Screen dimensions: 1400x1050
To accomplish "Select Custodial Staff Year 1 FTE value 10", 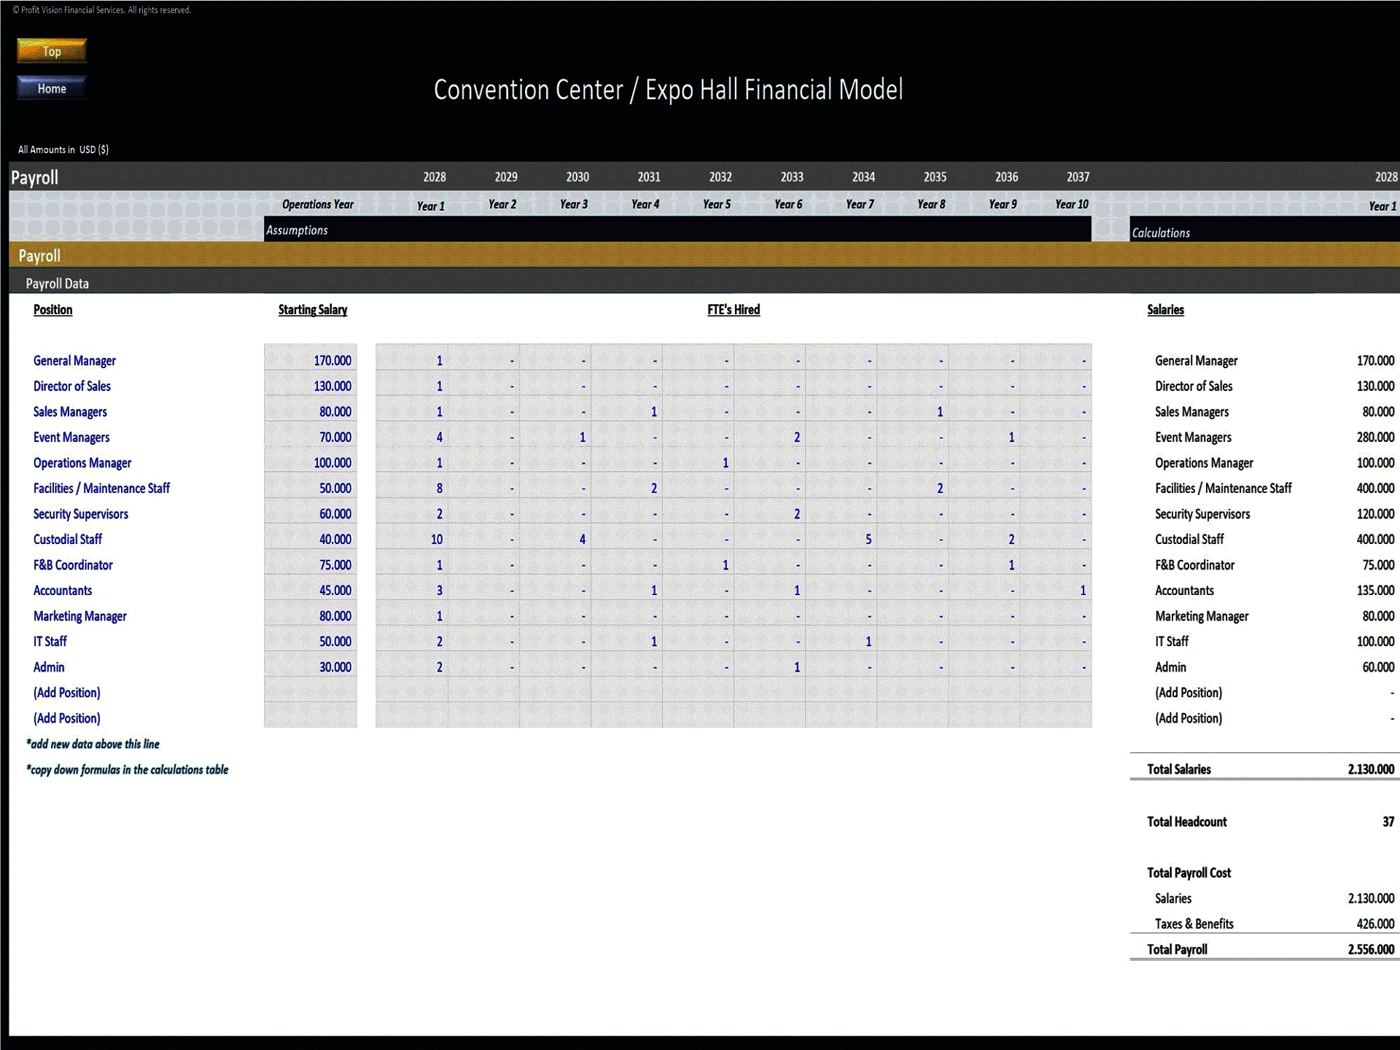I will pos(412,539).
